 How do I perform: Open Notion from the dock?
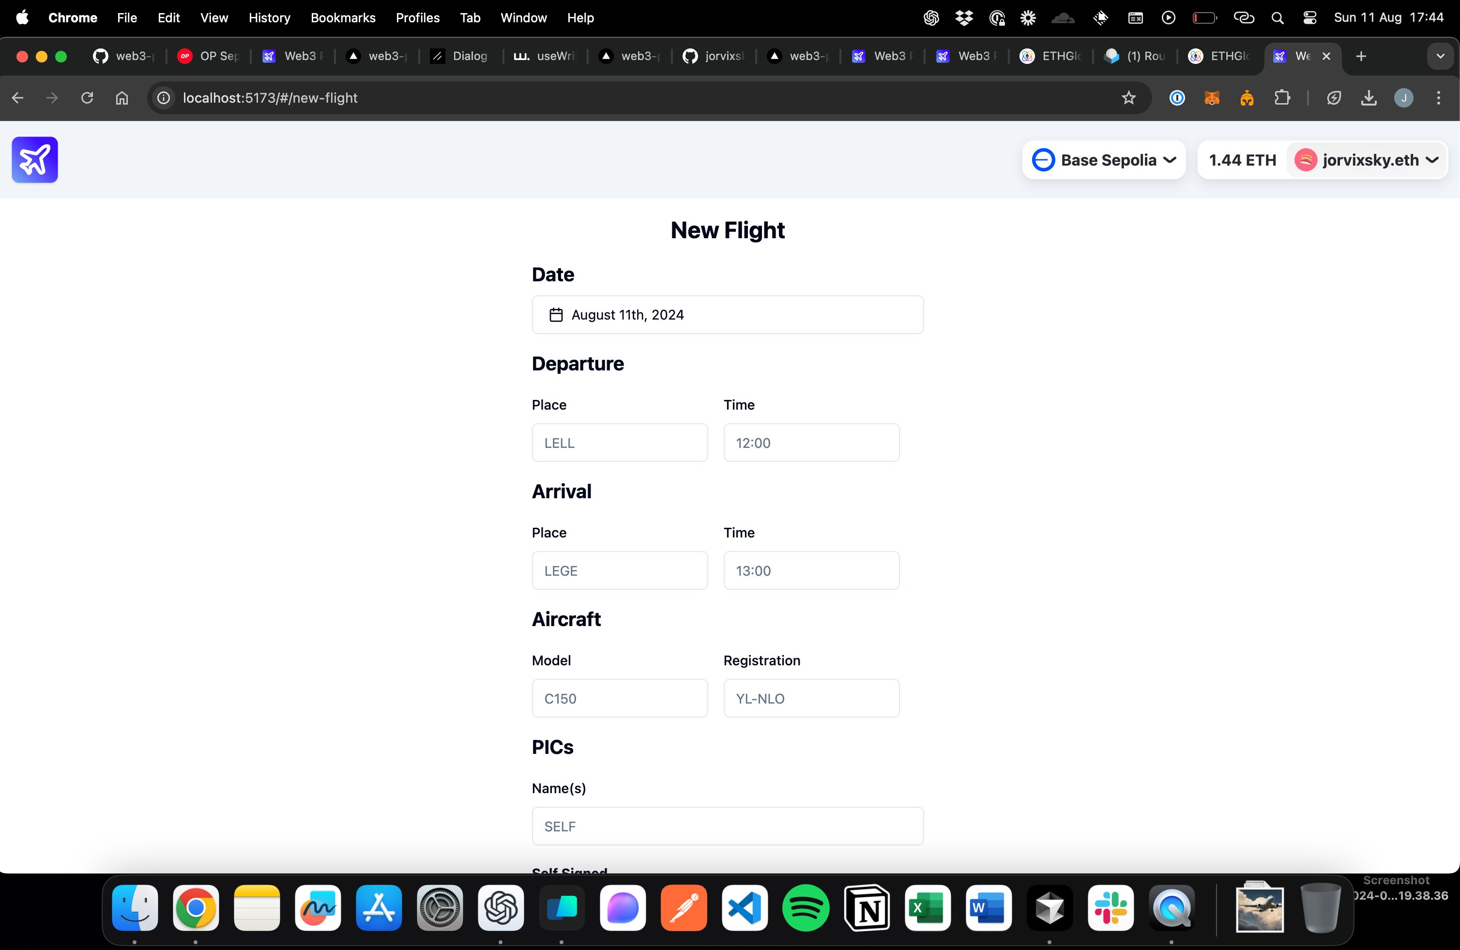click(x=867, y=908)
